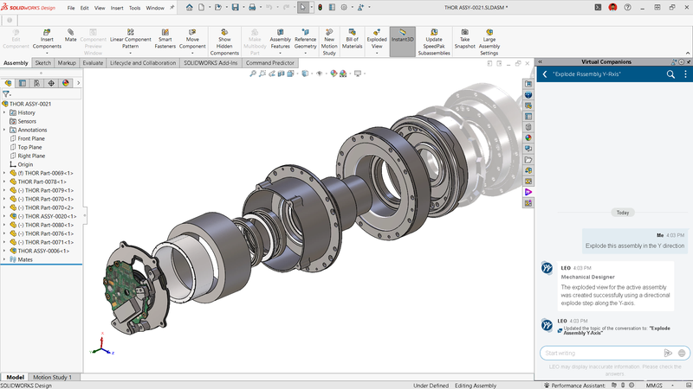The height and width of the screenshot is (389, 693).
Task: Switch to the Evaluate tab
Action: pos(93,62)
